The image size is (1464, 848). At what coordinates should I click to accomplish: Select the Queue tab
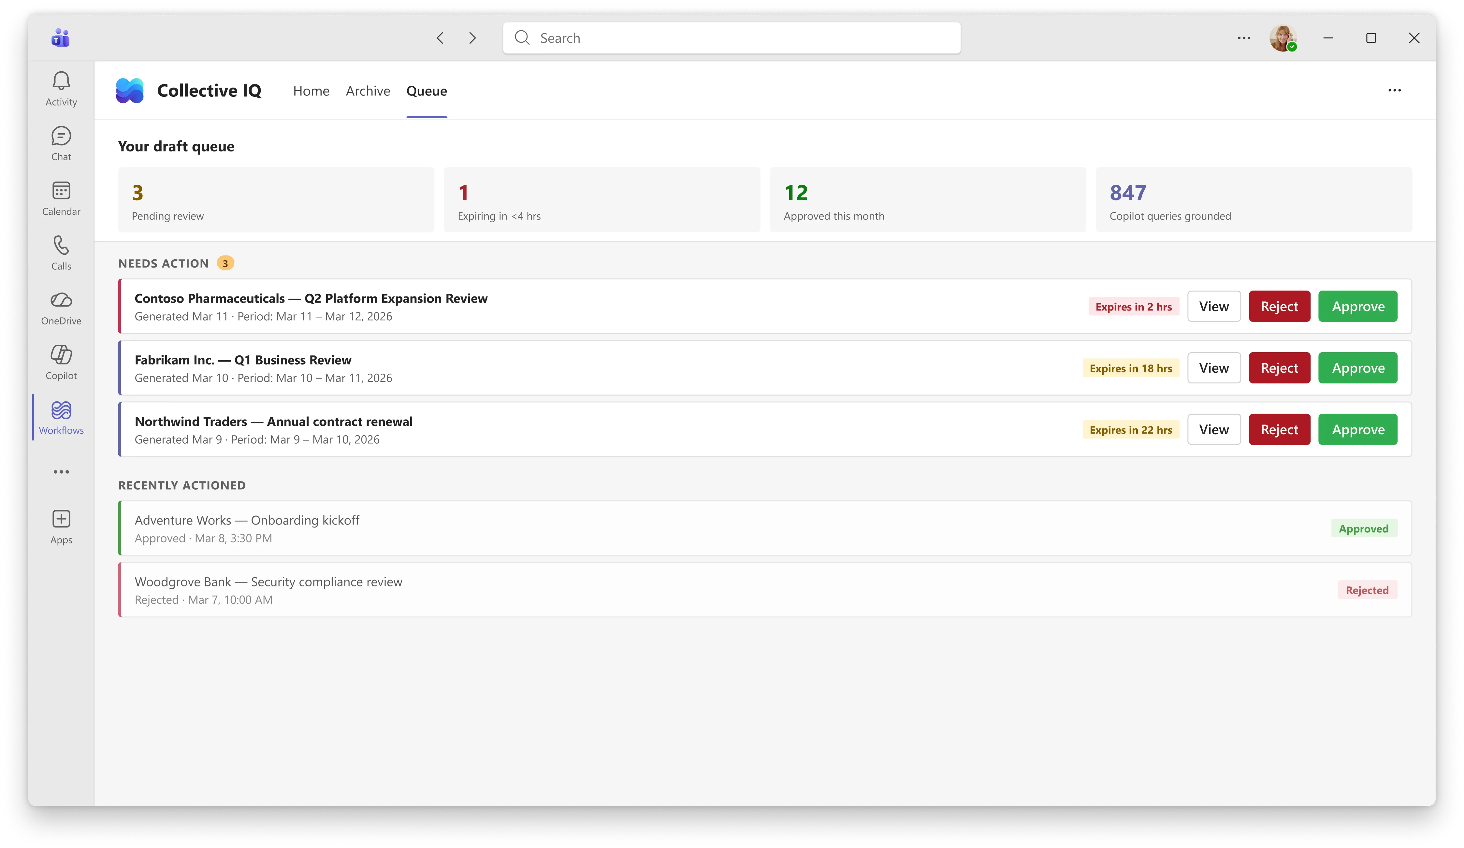427,91
